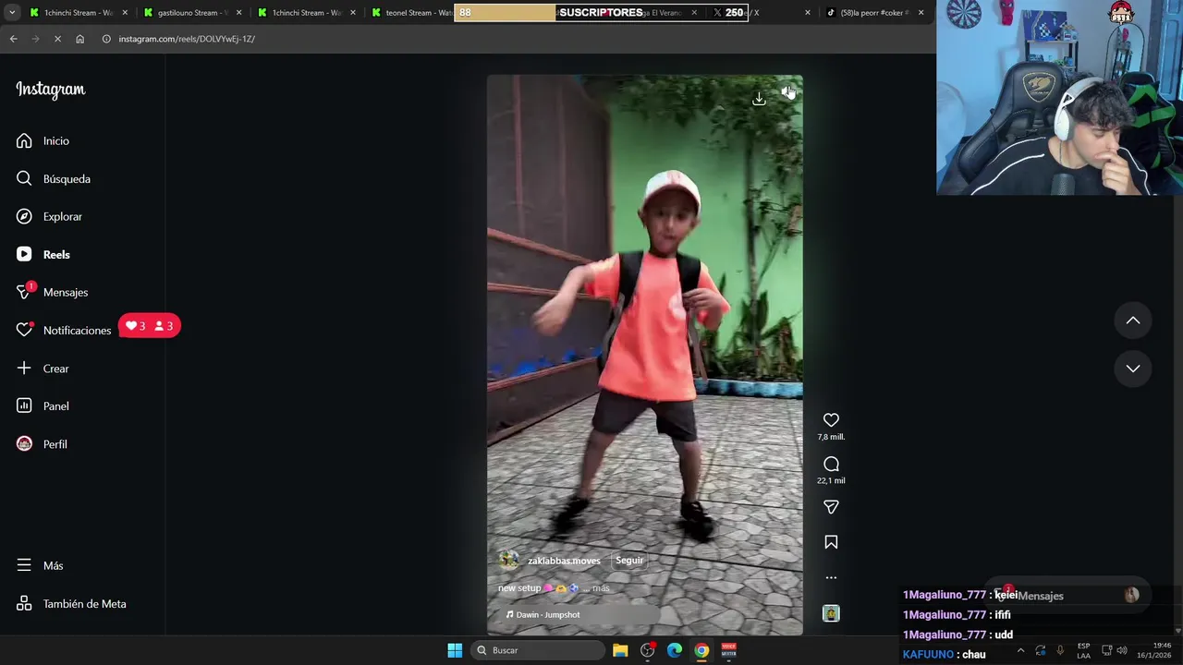Click the Crear plus option
The image size is (1183, 665).
click(x=43, y=368)
